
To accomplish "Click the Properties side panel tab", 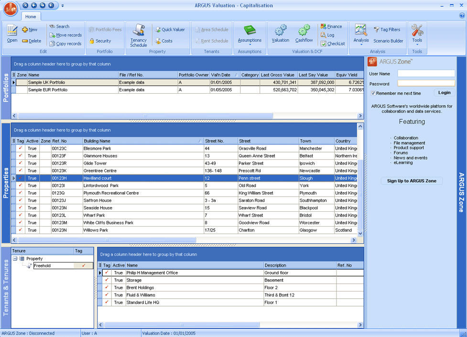I will point(6,183).
